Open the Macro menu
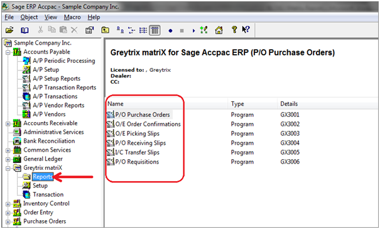 coord(72,17)
